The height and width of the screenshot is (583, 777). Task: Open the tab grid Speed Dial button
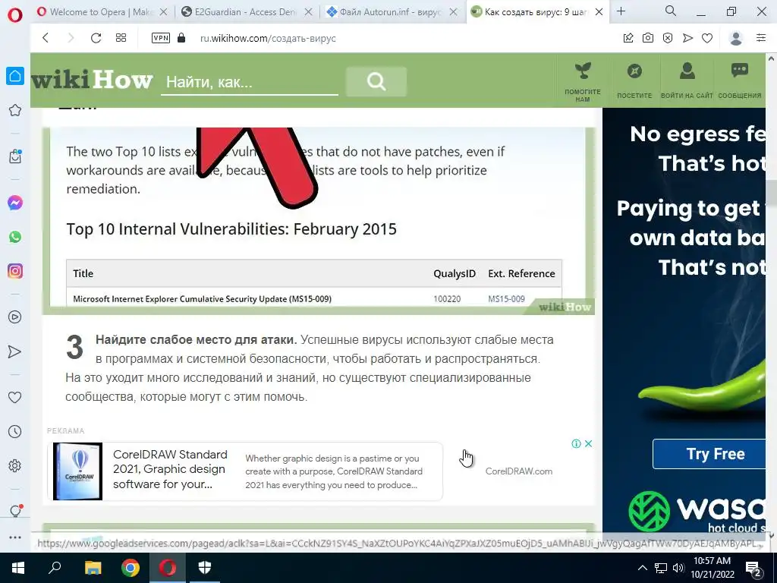click(x=121, y=38)
